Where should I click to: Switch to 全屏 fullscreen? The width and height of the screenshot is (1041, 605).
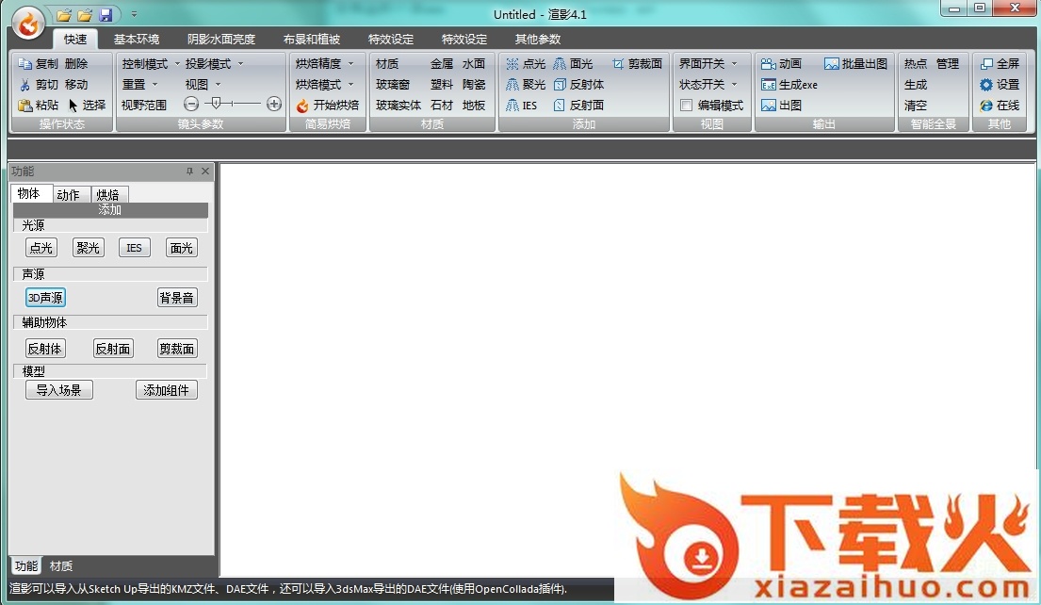[1000, 64]
